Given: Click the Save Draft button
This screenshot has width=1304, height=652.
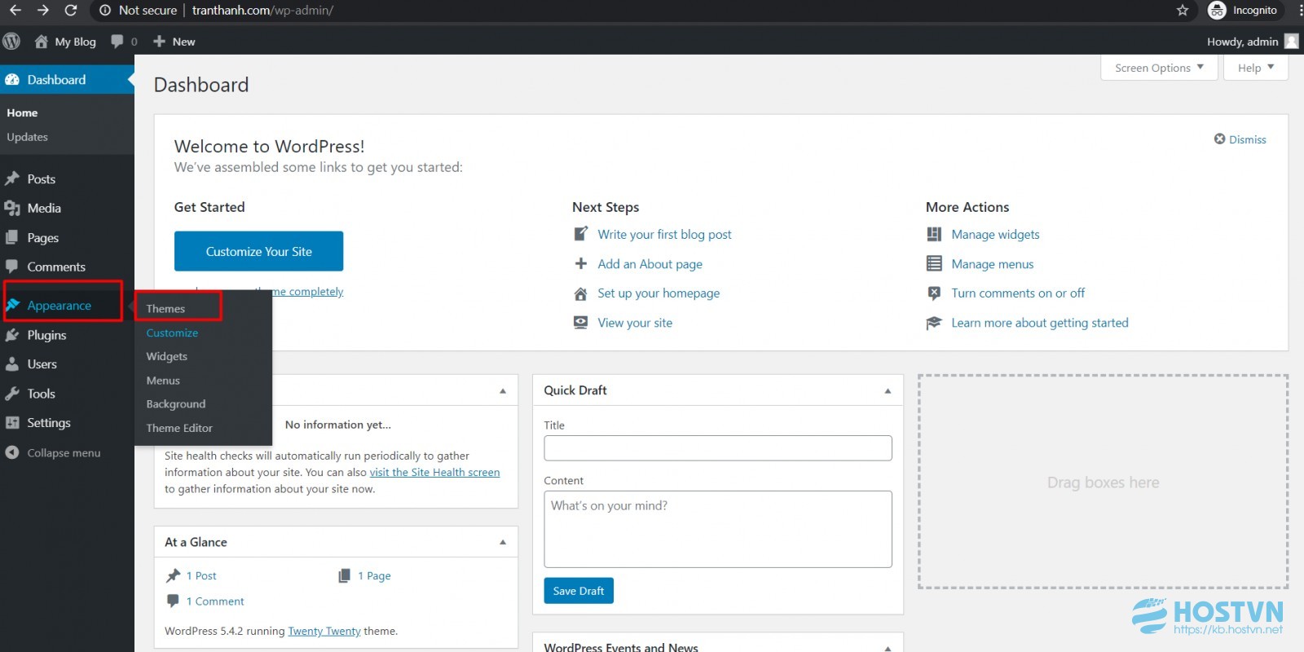Looking at the screenshot, I should coord(579,591).
